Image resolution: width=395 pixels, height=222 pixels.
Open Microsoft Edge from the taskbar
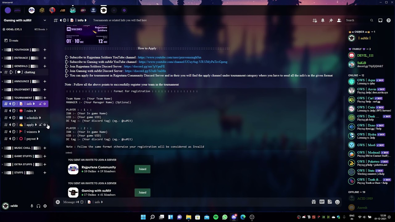243,217
